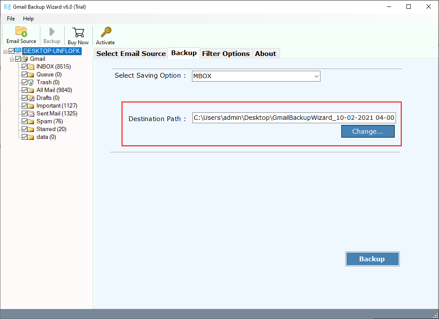439x319 pixels.
Task: Open the Buy Now cart icon
Action: pyautogui.click(x=78, y=33)
